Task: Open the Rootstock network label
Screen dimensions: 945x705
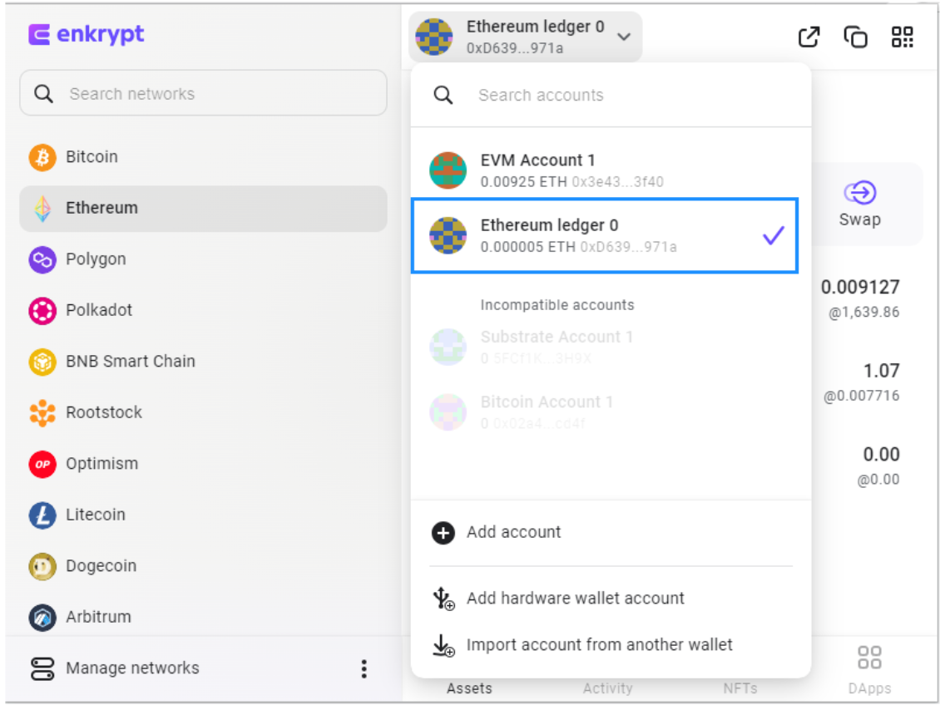Action: click(104, 413)
